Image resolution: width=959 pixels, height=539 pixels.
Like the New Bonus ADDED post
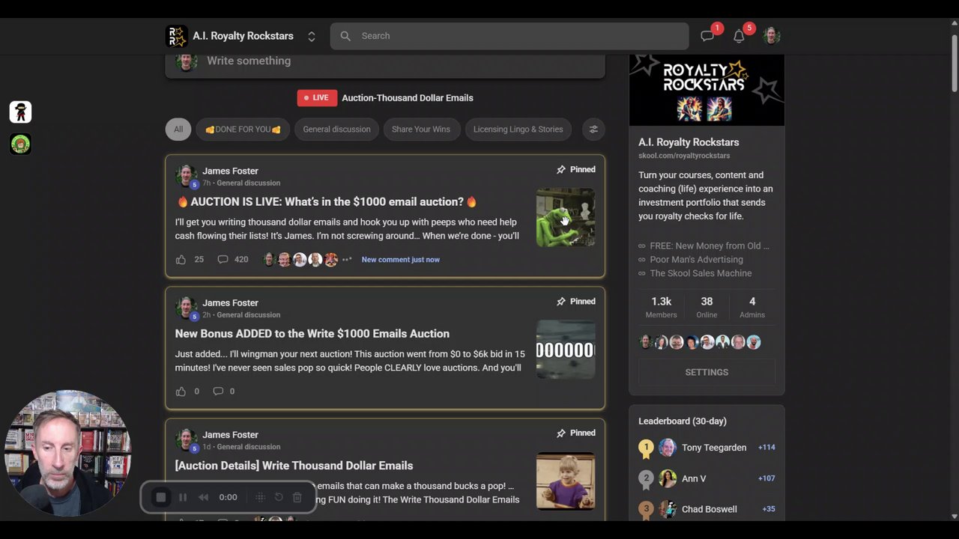coord(181,392)
